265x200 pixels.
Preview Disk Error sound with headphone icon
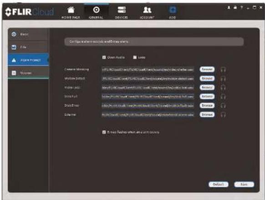(223, 106)
